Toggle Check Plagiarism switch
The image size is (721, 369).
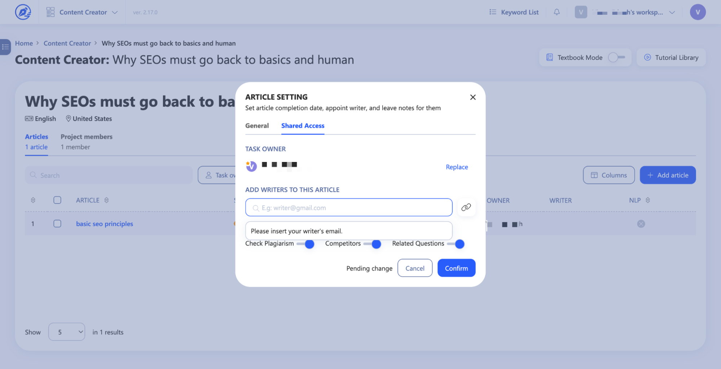coord(305,244)
